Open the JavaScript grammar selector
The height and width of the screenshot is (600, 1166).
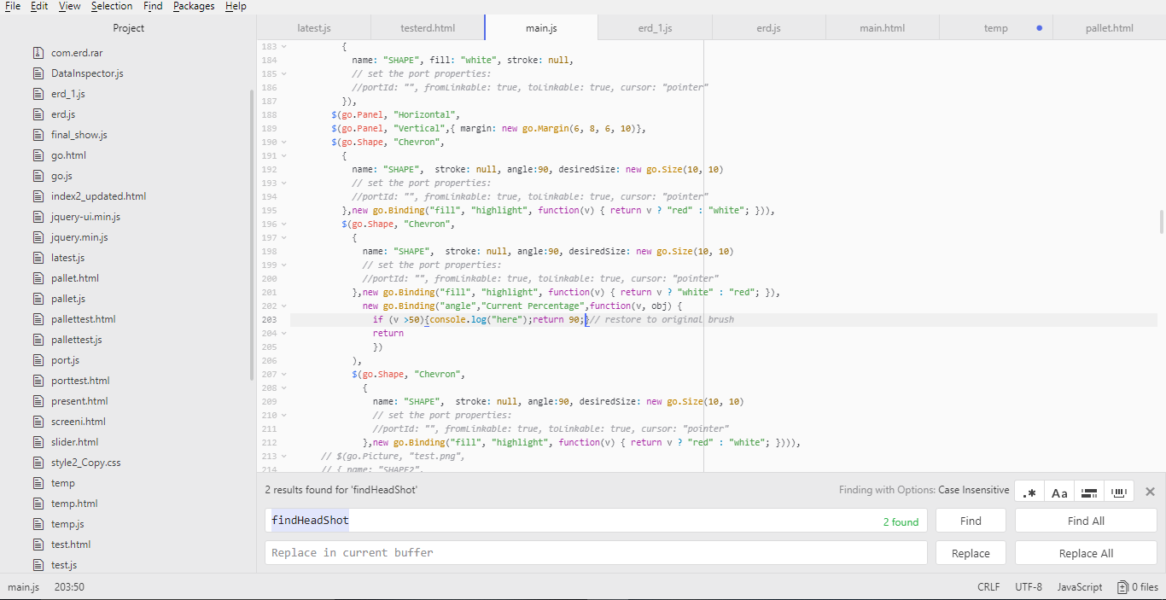[1080, 587]
